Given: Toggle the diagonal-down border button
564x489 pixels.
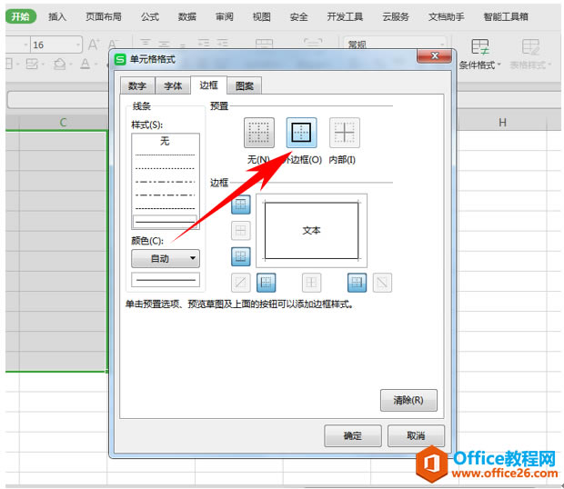Looking at the screenshot, I should tap(382, 283).
